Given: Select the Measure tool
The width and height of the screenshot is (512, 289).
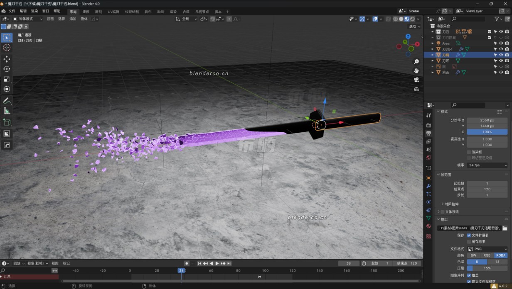Looking at the screenshot, I should [x=7, y=111].
